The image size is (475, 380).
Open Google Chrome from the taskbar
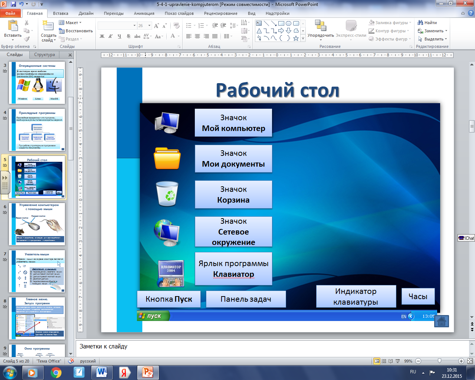(x=56, y=373)
